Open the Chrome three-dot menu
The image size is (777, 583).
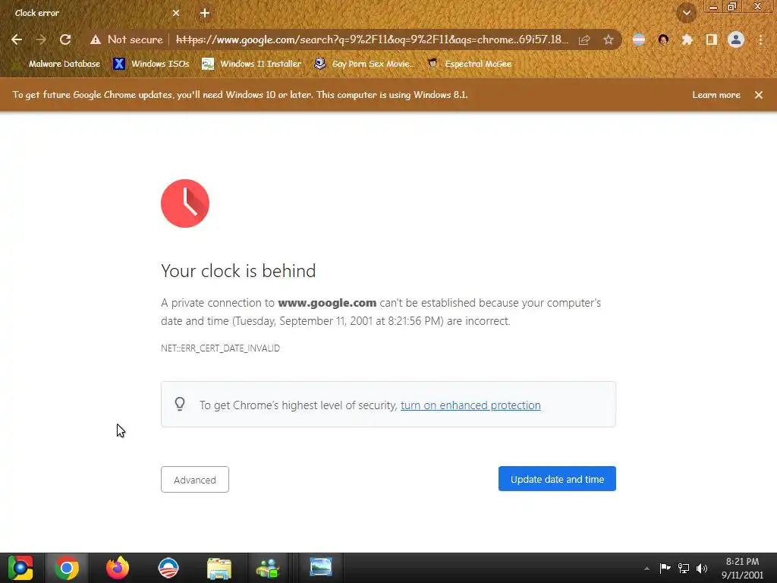[x=760, y=39]
